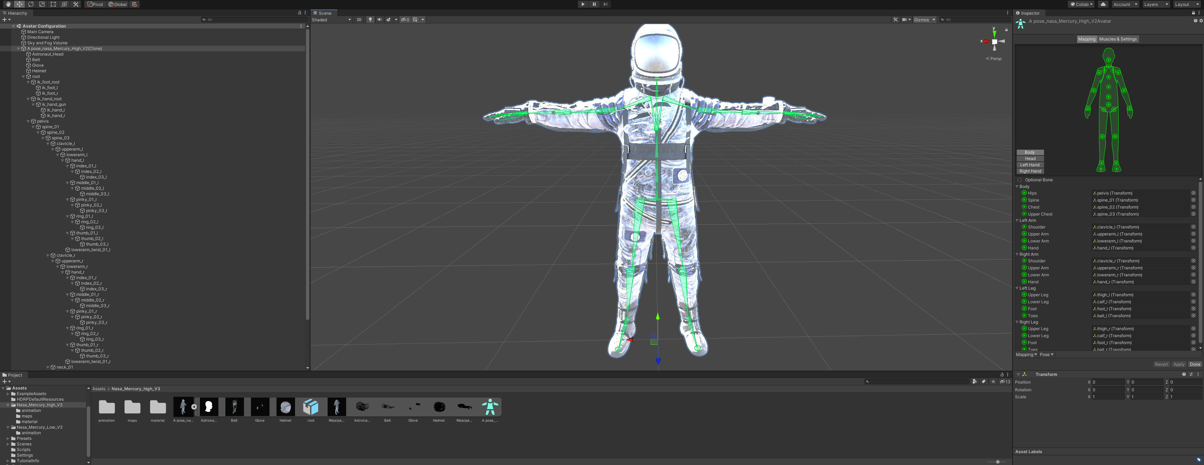Toggle scene lighting with the lightbulb icon
The image size is (1204, 465).
pyautogui.click(x=370, y=20)
